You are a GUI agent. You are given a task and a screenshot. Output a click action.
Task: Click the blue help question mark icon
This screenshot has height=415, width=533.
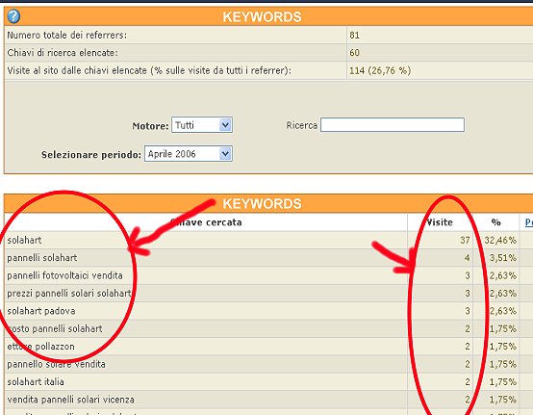[x=13, y=16]
